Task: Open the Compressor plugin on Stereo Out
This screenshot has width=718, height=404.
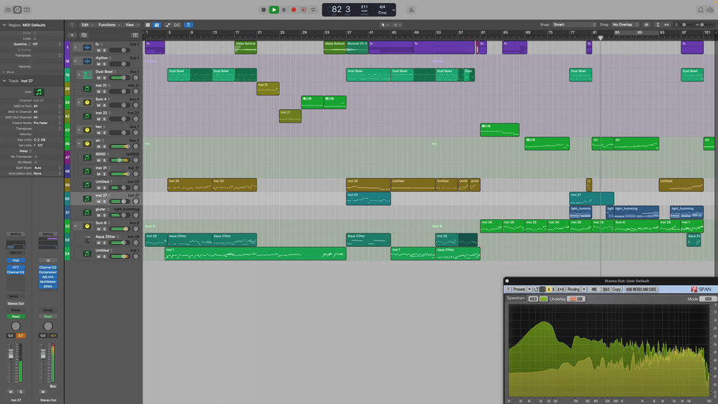Action: click(x=48, y=272)
